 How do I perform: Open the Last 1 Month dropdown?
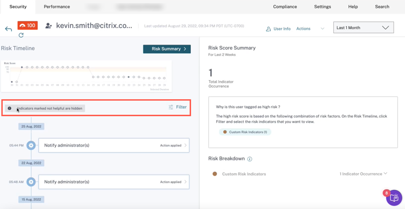tap(363, 28)
